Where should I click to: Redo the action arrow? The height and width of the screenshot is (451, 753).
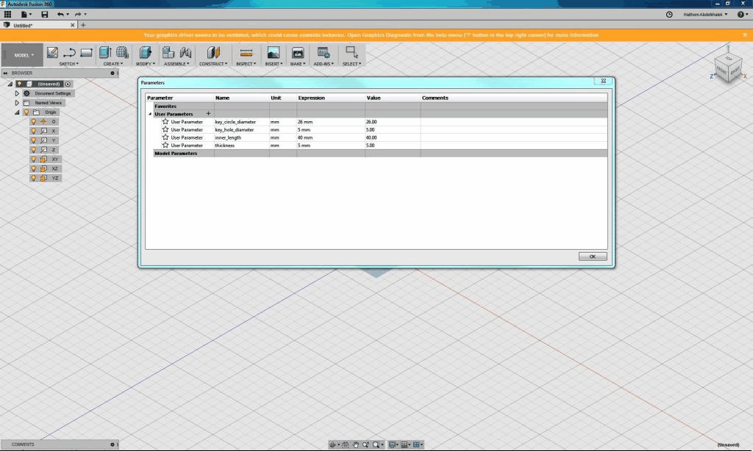(78, 15)
